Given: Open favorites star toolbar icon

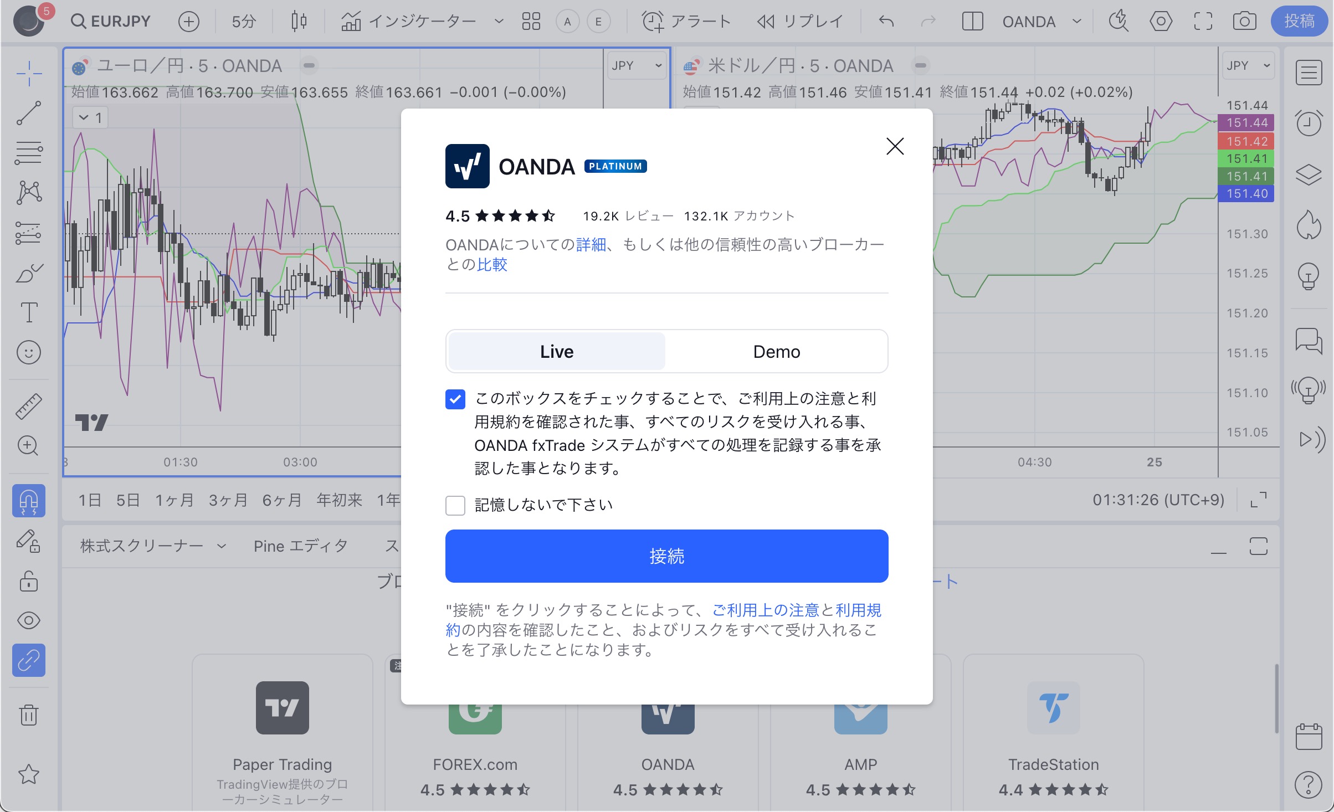Looking at the screenshot, I should tap(29, 774).
